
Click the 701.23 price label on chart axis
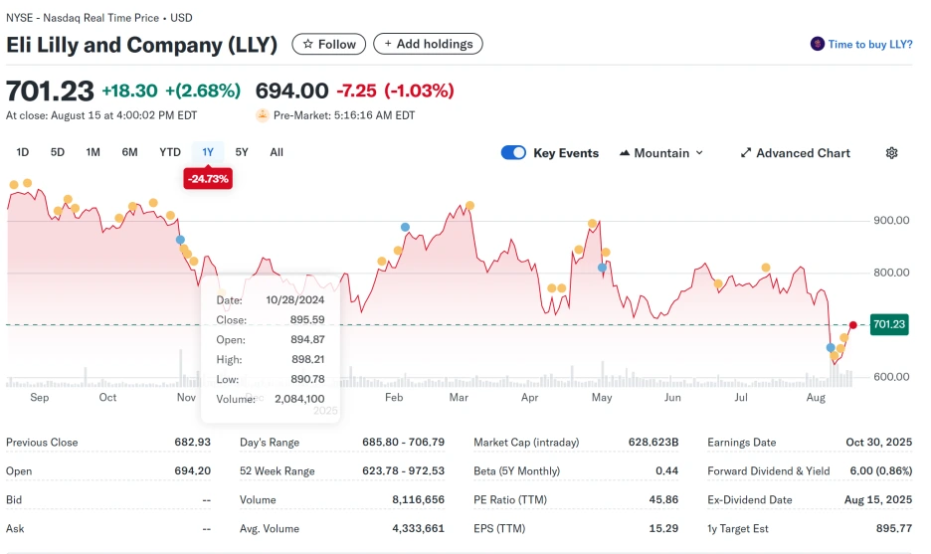(889, 324)
